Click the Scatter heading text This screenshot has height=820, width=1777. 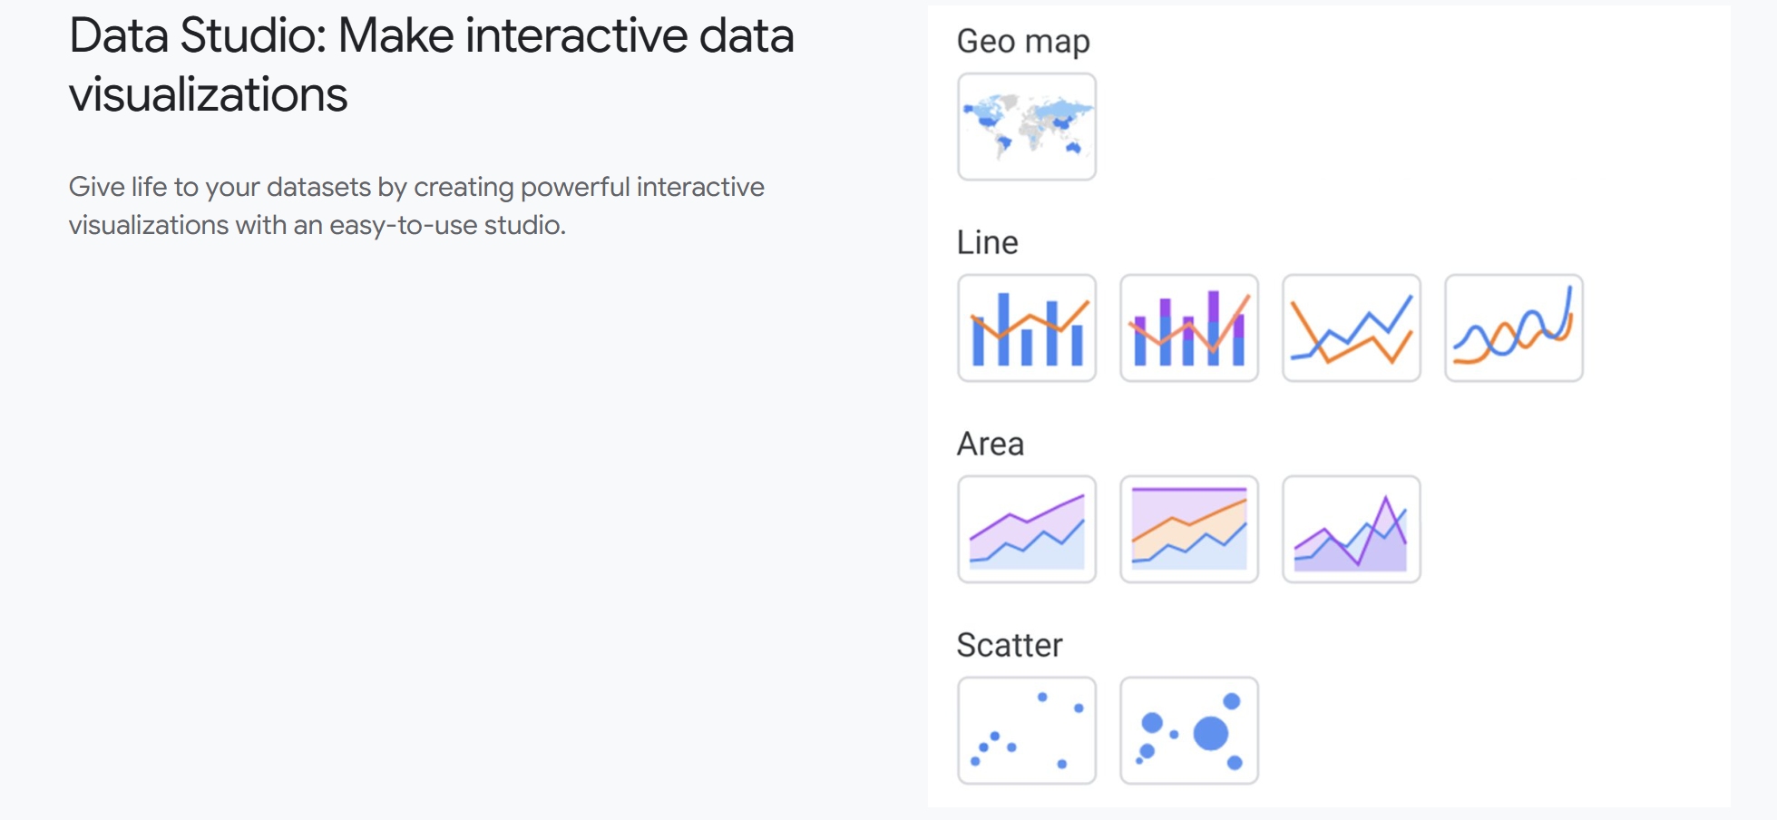pos(1010,644)
